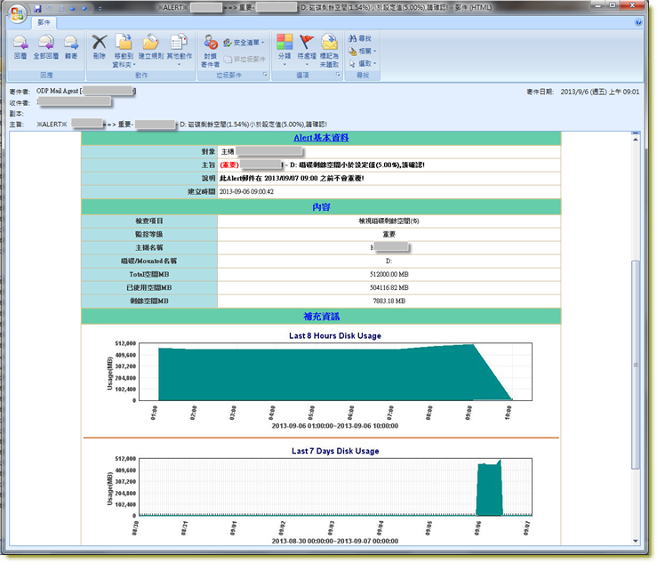Click the creation time 2013-09-06 09:00:42

pos(246,191)
